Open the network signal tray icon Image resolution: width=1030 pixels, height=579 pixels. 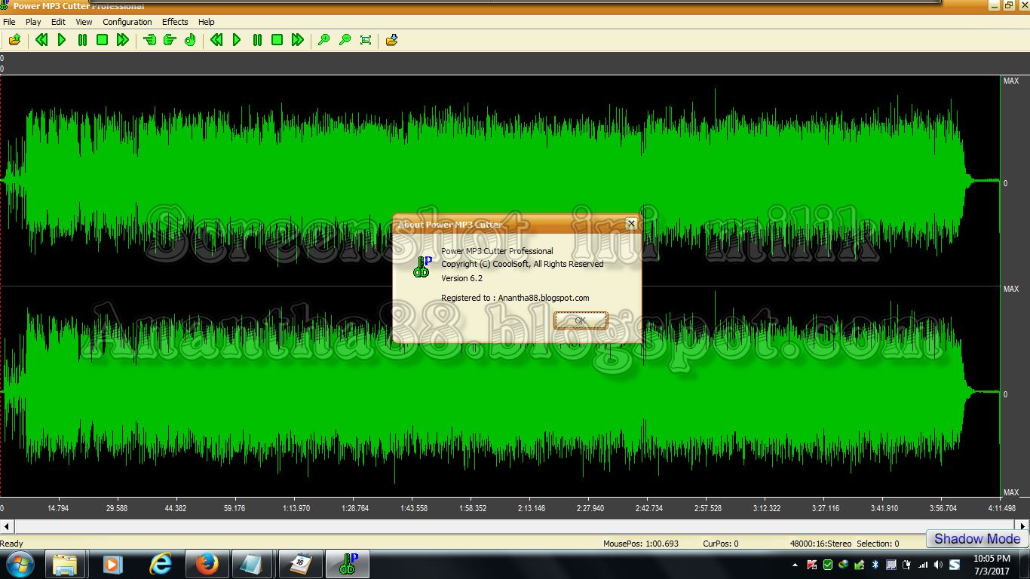[x=922, y=565]
